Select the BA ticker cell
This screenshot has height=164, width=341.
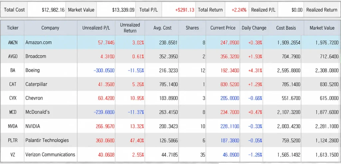pos(13,70)
